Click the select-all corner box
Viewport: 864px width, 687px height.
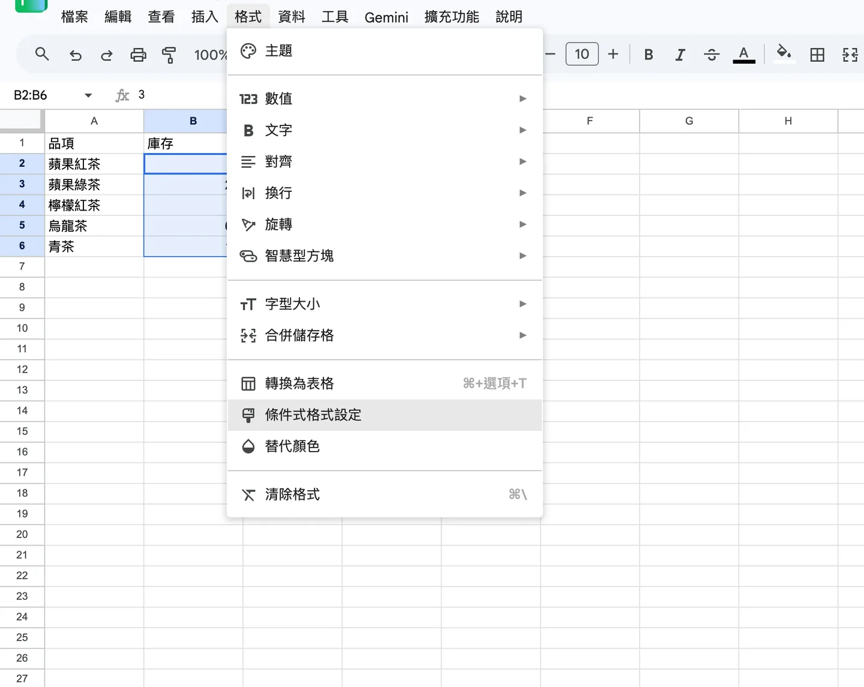coord(22,121)
